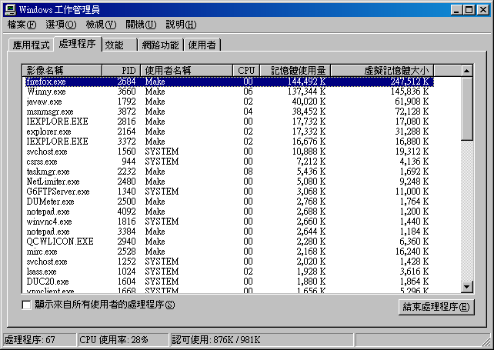Open the 選項 (Options) menu
This screenshot has height=350, width=494.
(x=60, y=25)
